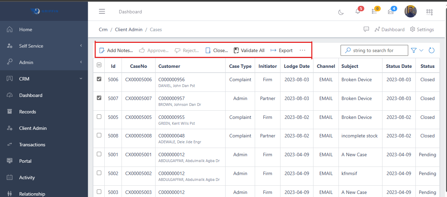Open Records in the sidebar
This screenshot has width=447, height=197.
tap(44, 112)
